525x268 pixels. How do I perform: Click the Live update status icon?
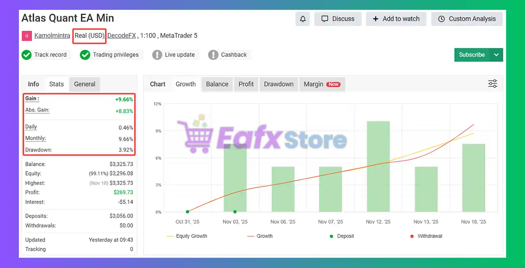click(x=157, y=54)
